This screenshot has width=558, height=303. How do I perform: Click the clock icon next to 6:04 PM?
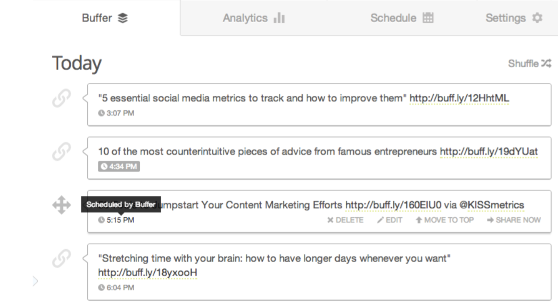click(x=101, y=287)
